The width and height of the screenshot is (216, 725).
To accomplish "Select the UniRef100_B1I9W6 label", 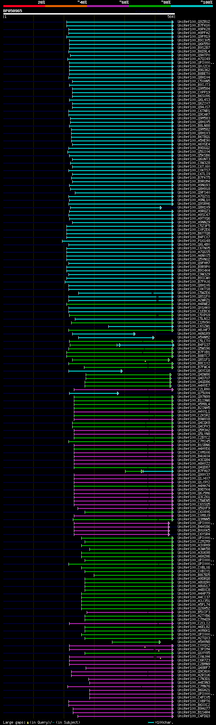I will click(194, 400).
